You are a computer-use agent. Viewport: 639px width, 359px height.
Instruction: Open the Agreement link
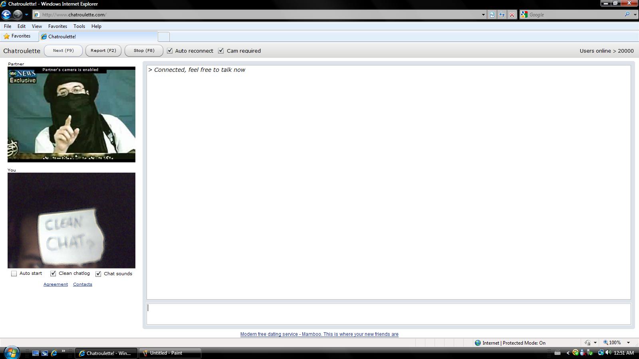(56, 284)
